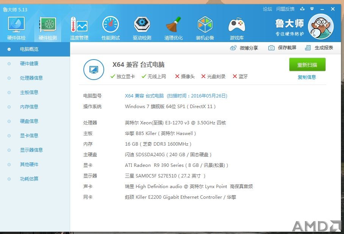Click the 鲁大师 5.13 title text
This screenshot has height=234, width=344.
tap(15, 9)
